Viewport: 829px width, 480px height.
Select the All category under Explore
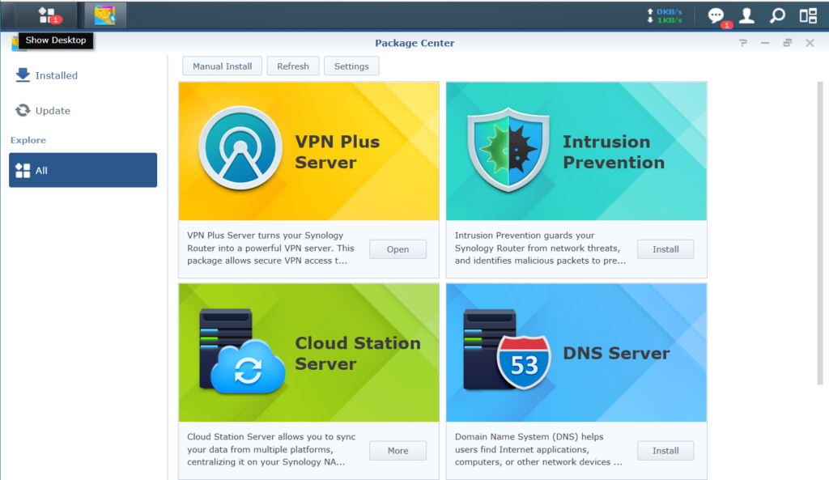(x=83, y=170)
